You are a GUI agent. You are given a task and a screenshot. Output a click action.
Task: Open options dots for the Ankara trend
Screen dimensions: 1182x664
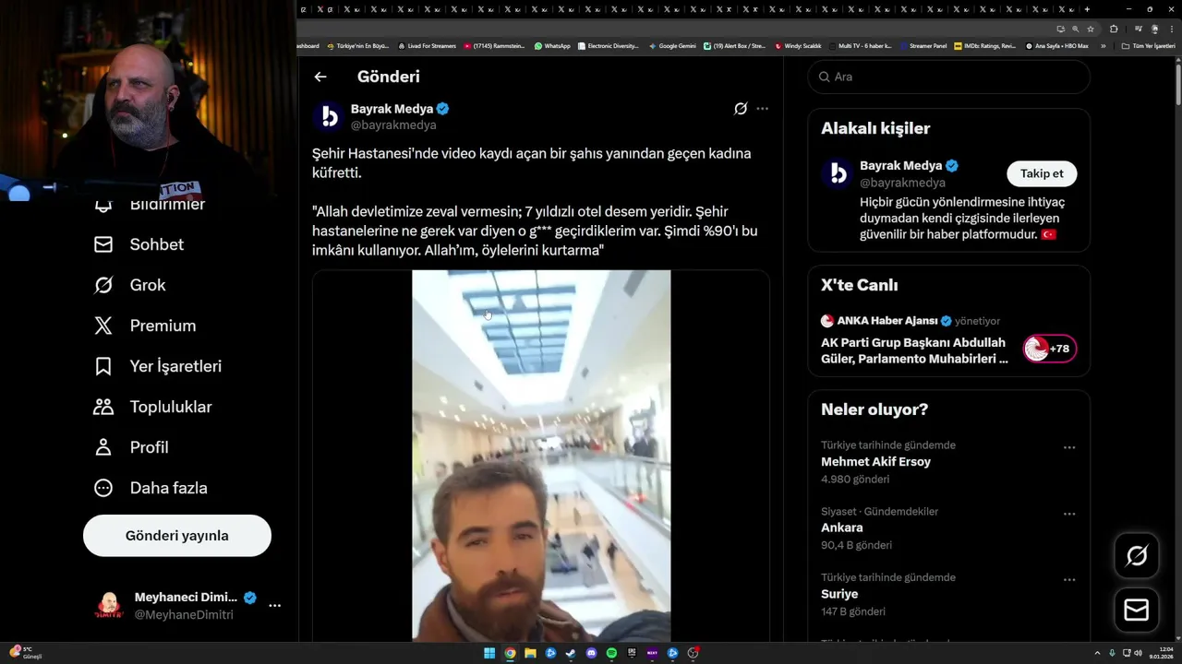tap(1069, 514)
